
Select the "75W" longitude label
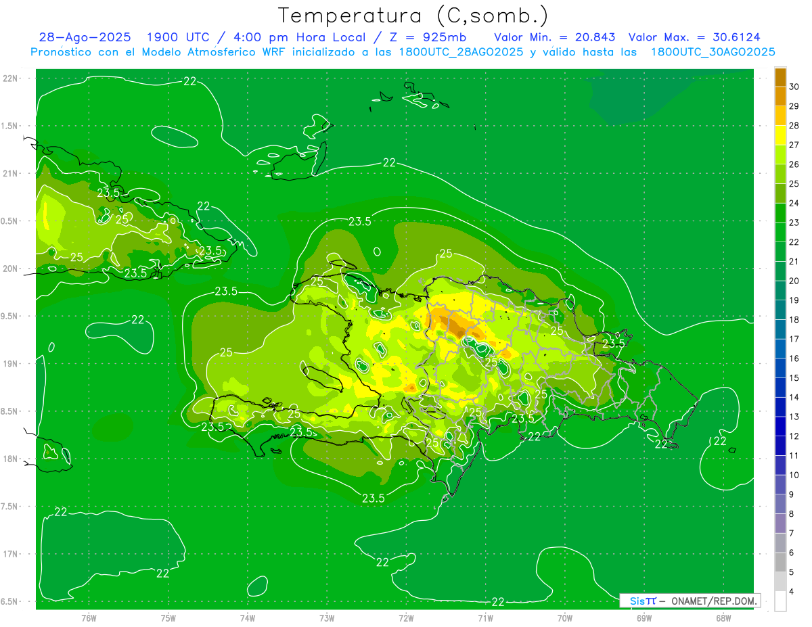pos(168,618)
